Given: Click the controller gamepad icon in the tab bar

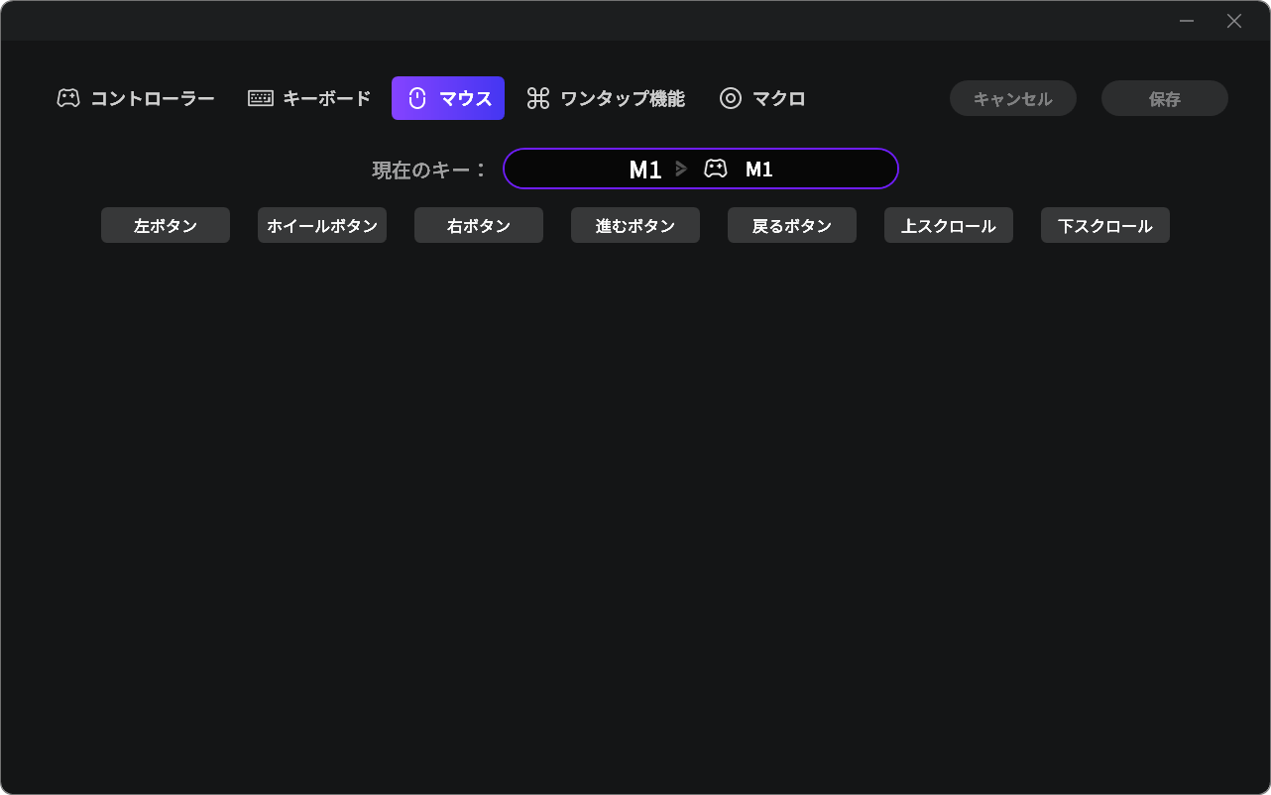Looking at the screenshot, I should pos(68,98).
